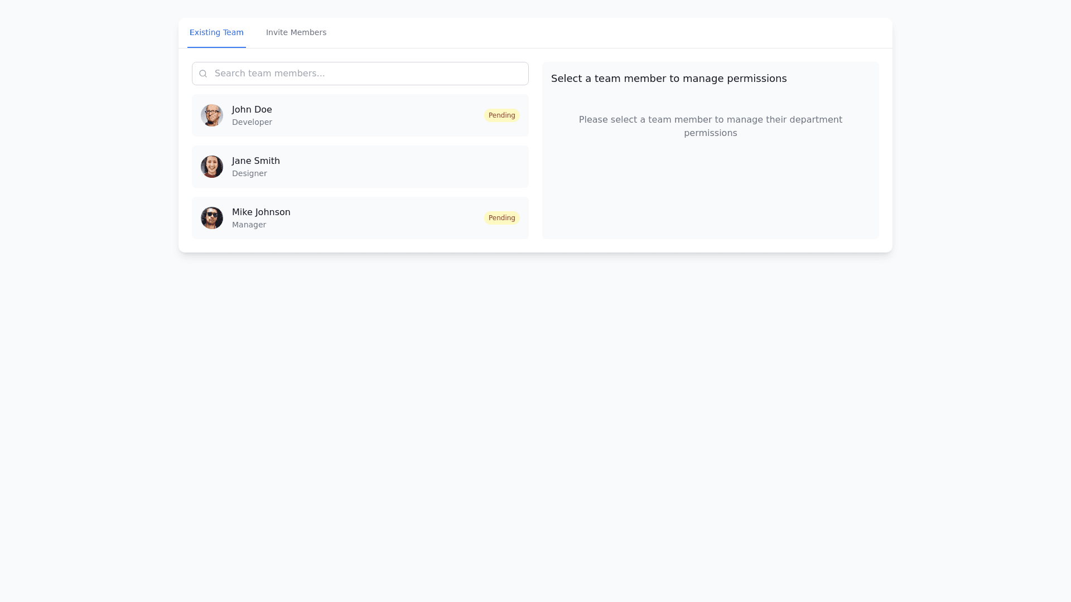The image size is (1071, 602).
Task: Select the Mike Johnson name text
Action: [x=261, y=212]
